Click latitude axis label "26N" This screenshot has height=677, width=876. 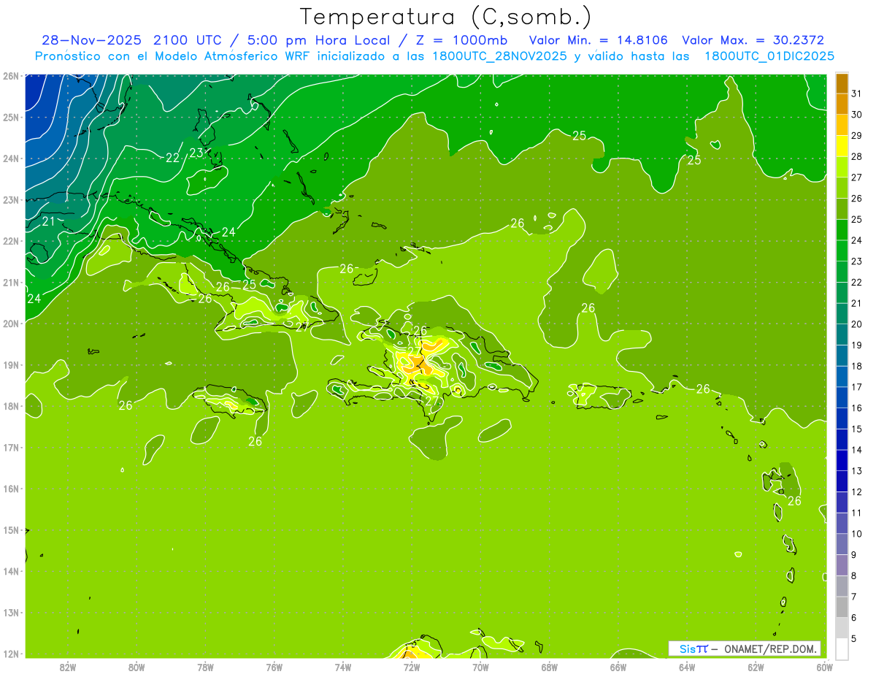pyautogui.click(x=11, y=76)
